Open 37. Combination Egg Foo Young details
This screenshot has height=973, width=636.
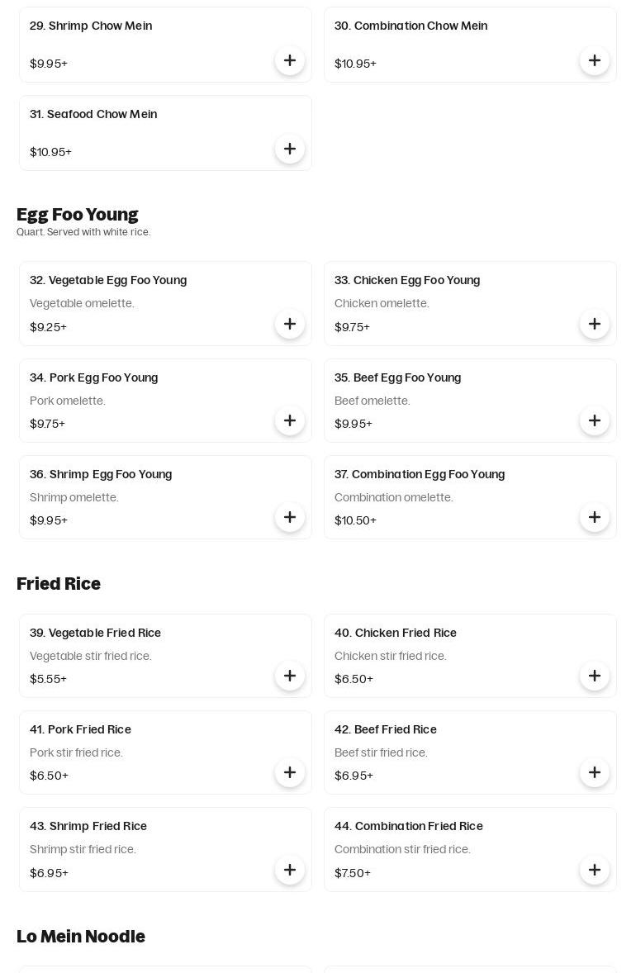420,474
